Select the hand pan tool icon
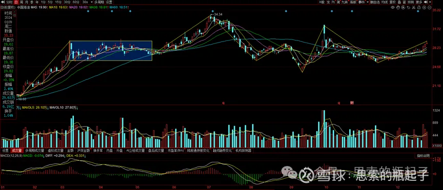This screenshot has height=190, width=443. [x=398, y=7]
